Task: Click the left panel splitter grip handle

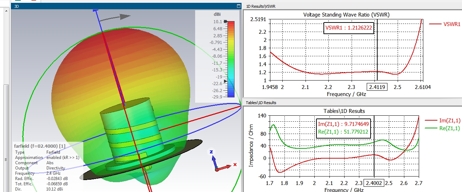Action: (6, 160)
